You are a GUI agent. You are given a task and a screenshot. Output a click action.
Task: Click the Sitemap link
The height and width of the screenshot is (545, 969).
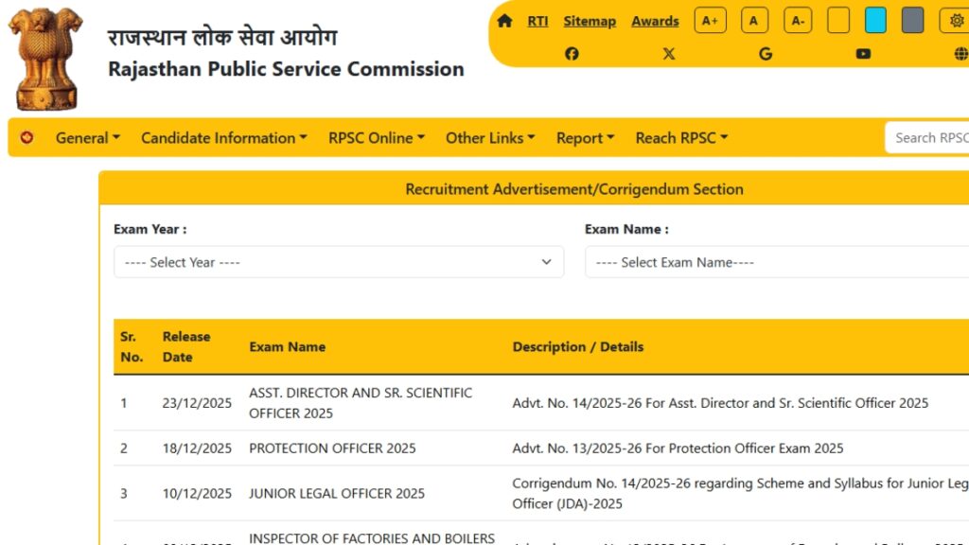click(590, 21)
